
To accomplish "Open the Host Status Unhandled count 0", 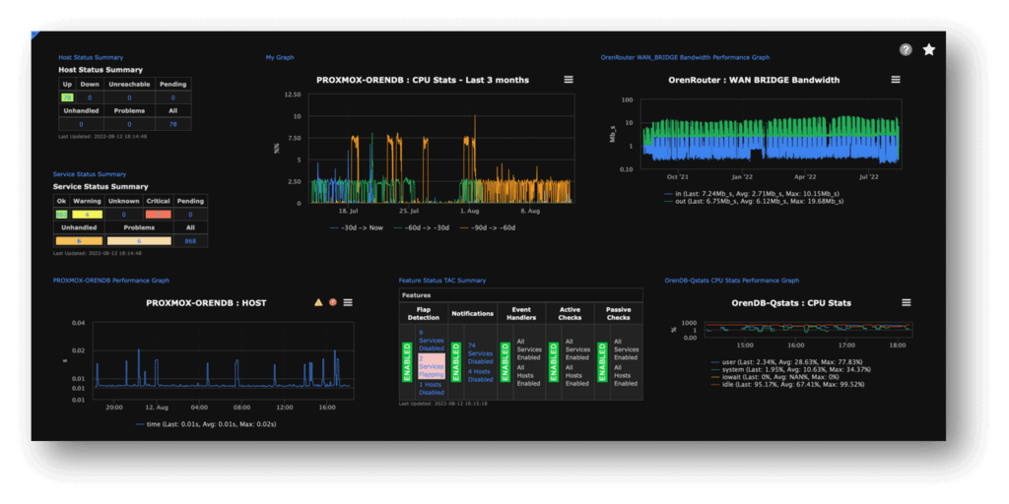I will click(x=81, y=125).
